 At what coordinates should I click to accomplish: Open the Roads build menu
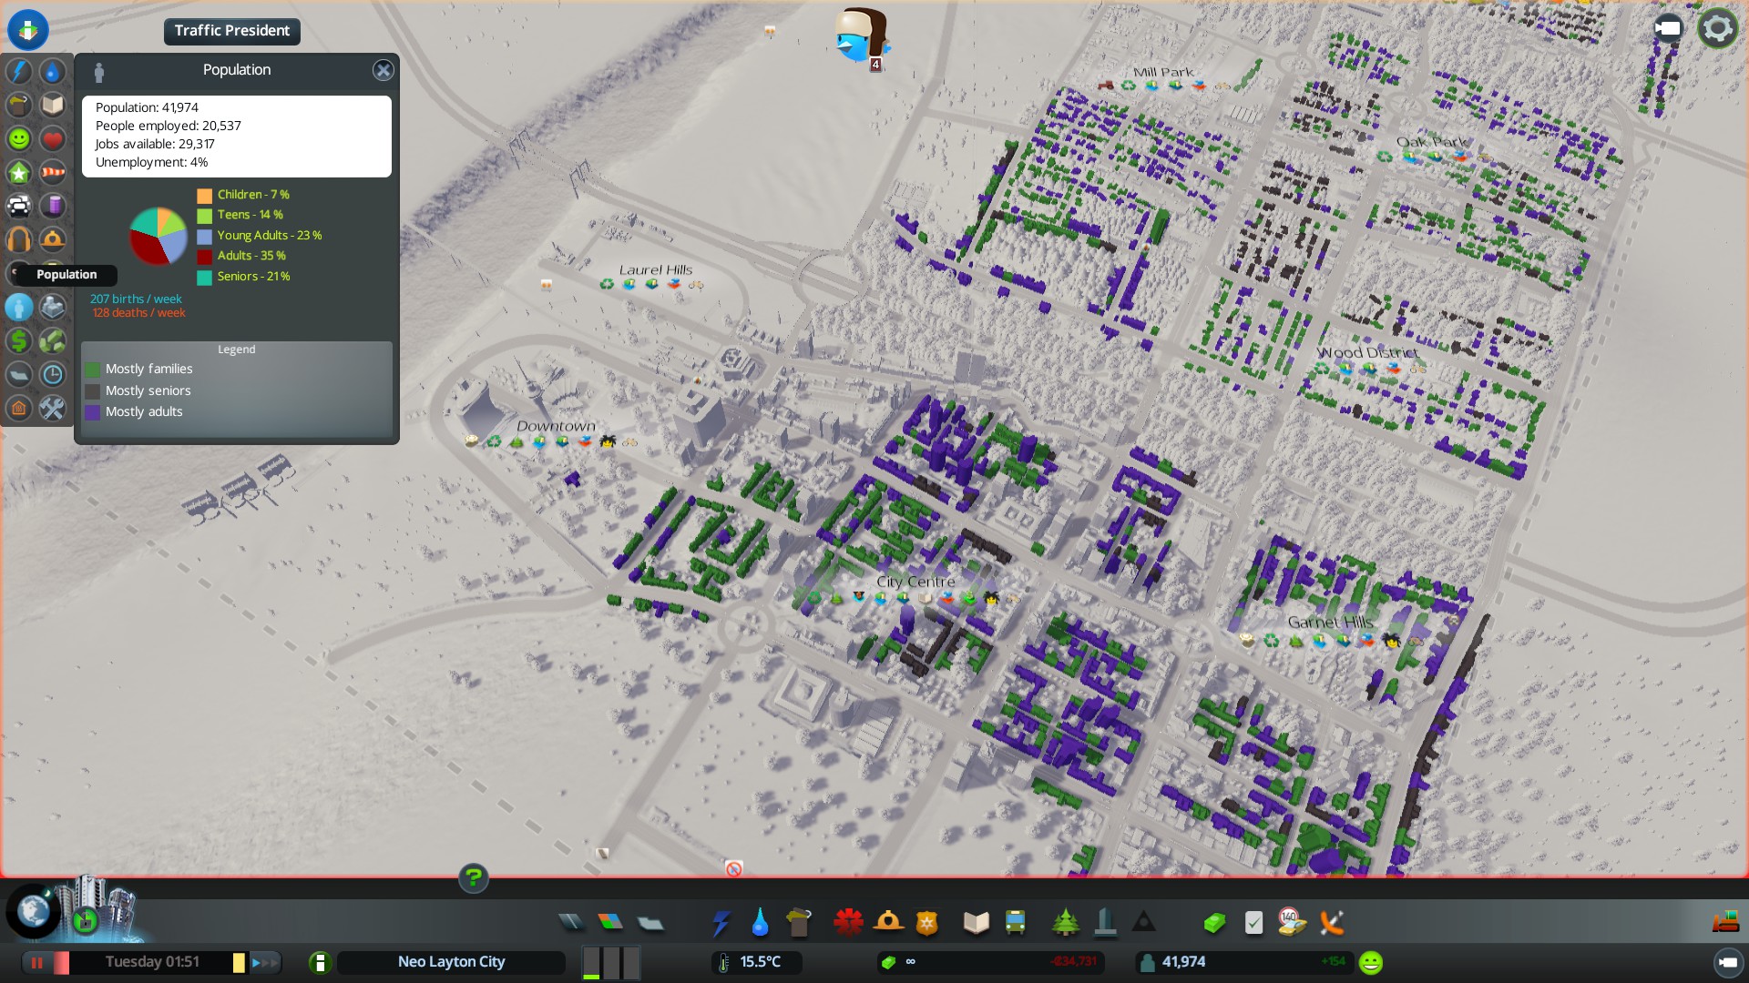pyautogui.click(x=571, y=923)
